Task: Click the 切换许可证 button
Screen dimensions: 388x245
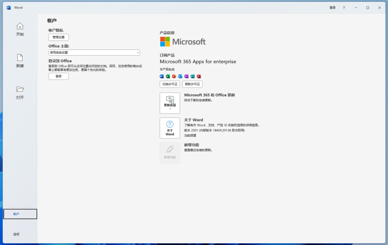Action: tap(170, 84)
